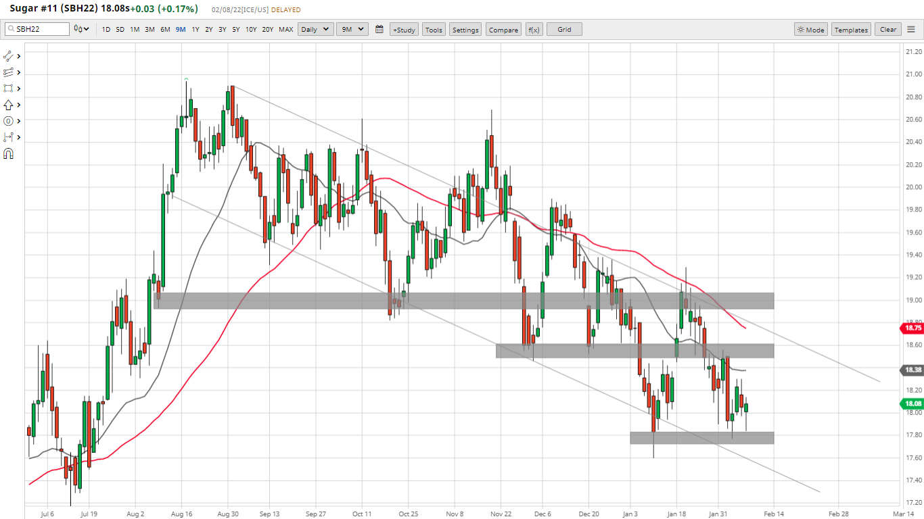Toggle the magnet snap tool

8,154
